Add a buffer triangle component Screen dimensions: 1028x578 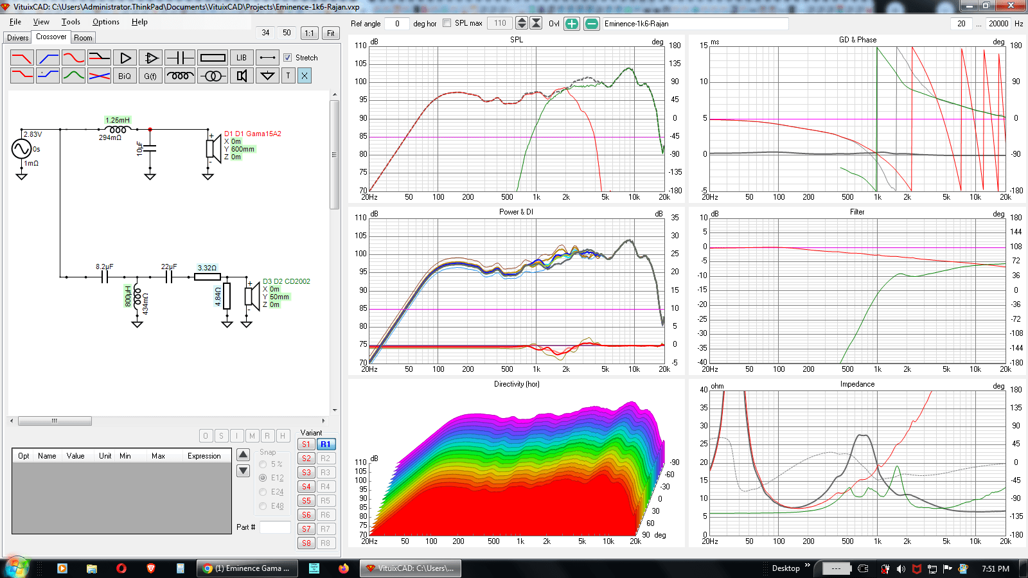125,58
